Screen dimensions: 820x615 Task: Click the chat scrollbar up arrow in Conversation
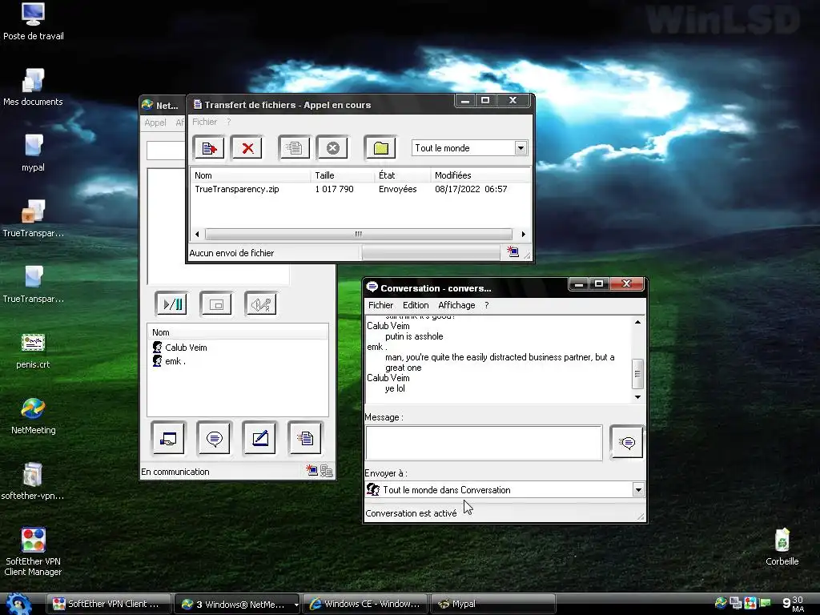click(637, 322)
